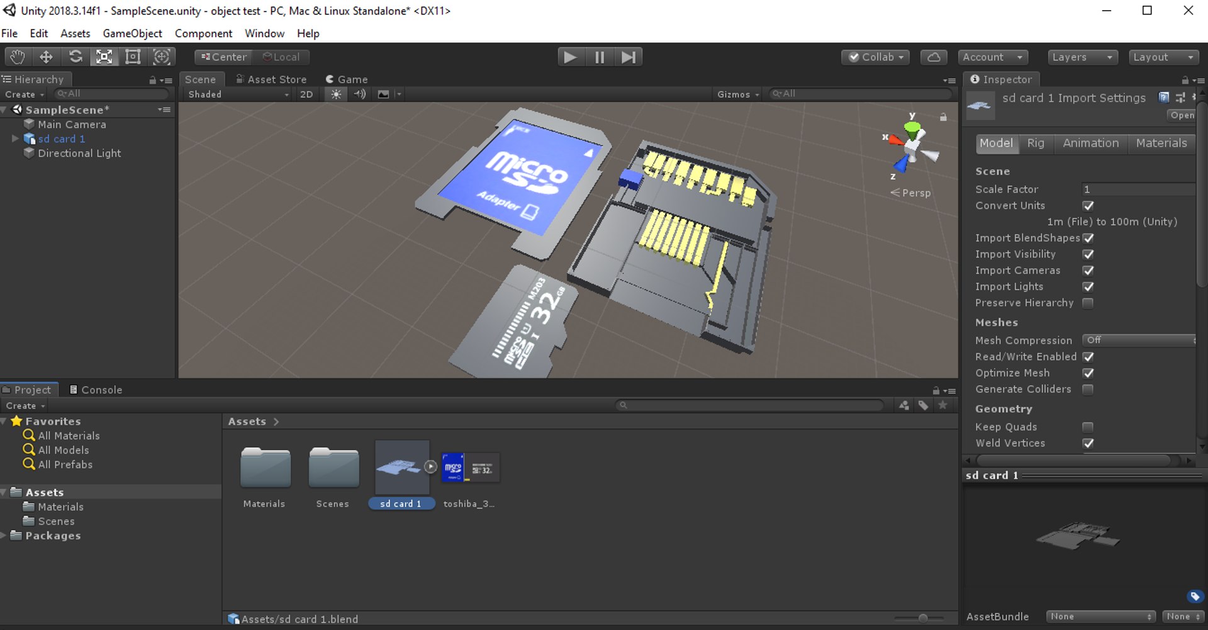This screenshot has height=630, width=1208.
Task: Click the Collab button
Action: point(876,57)
